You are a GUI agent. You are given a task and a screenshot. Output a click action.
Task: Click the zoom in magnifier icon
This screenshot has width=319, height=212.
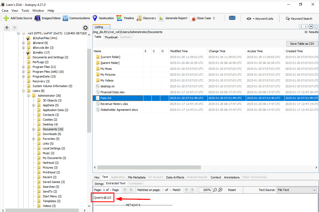(x=220, y=190)
